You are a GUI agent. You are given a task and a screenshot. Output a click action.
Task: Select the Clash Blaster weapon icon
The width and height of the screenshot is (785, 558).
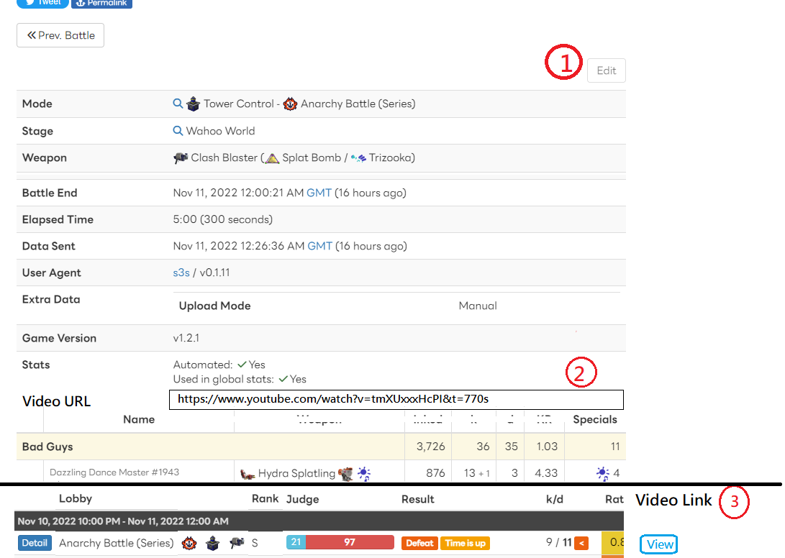click(182, 157)
